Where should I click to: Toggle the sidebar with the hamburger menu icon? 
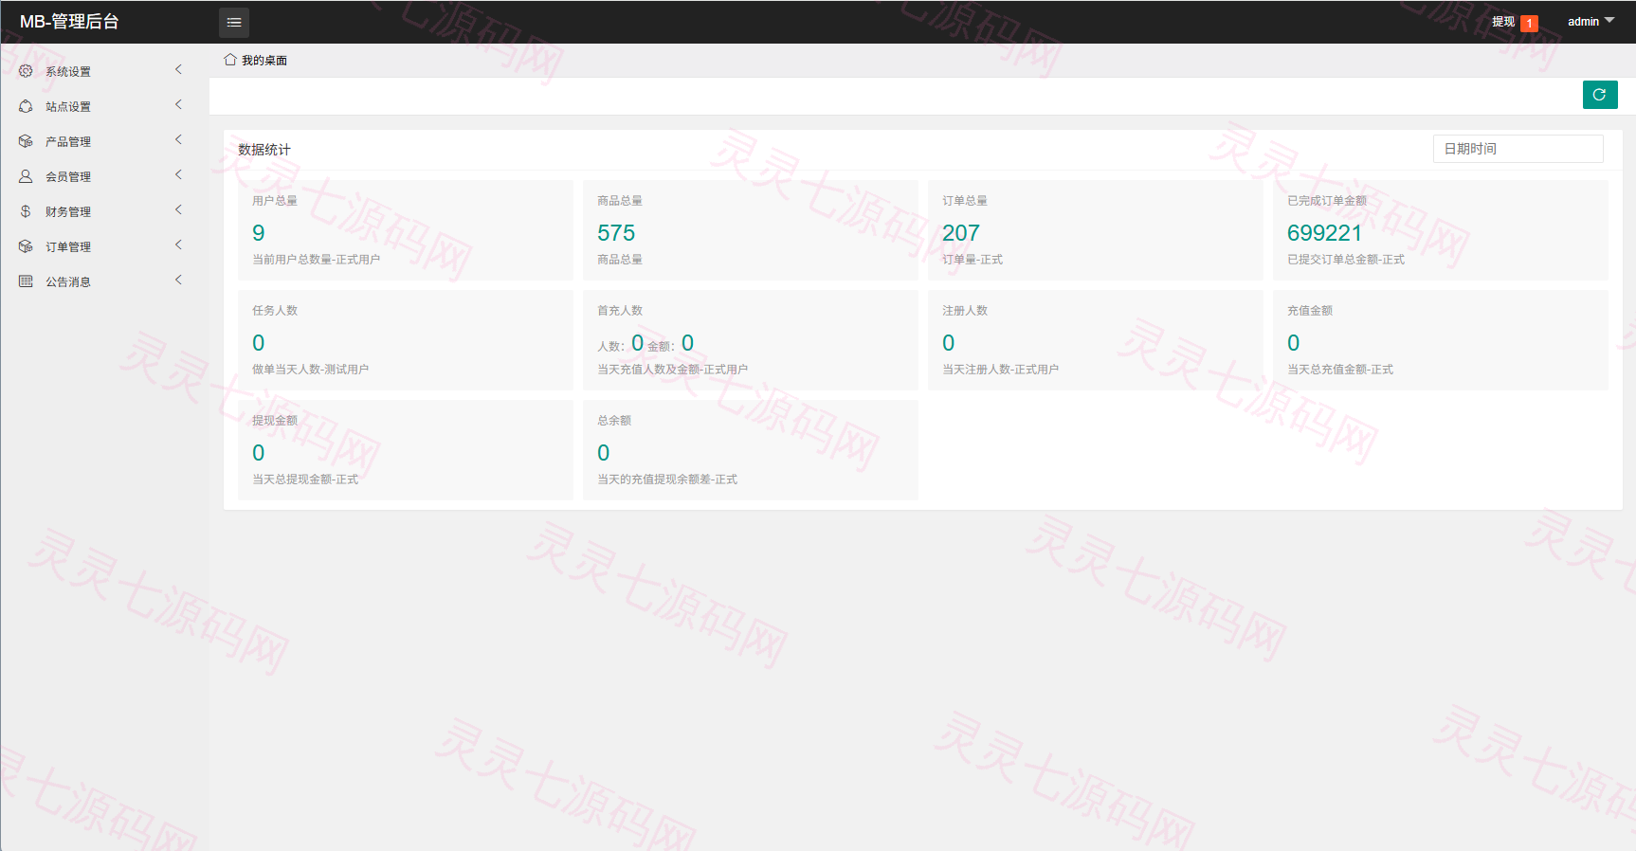pos(234,22)
